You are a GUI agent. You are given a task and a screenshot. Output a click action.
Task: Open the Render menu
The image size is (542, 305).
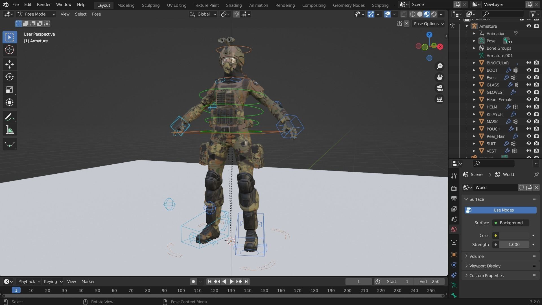[x=44, y=5]
